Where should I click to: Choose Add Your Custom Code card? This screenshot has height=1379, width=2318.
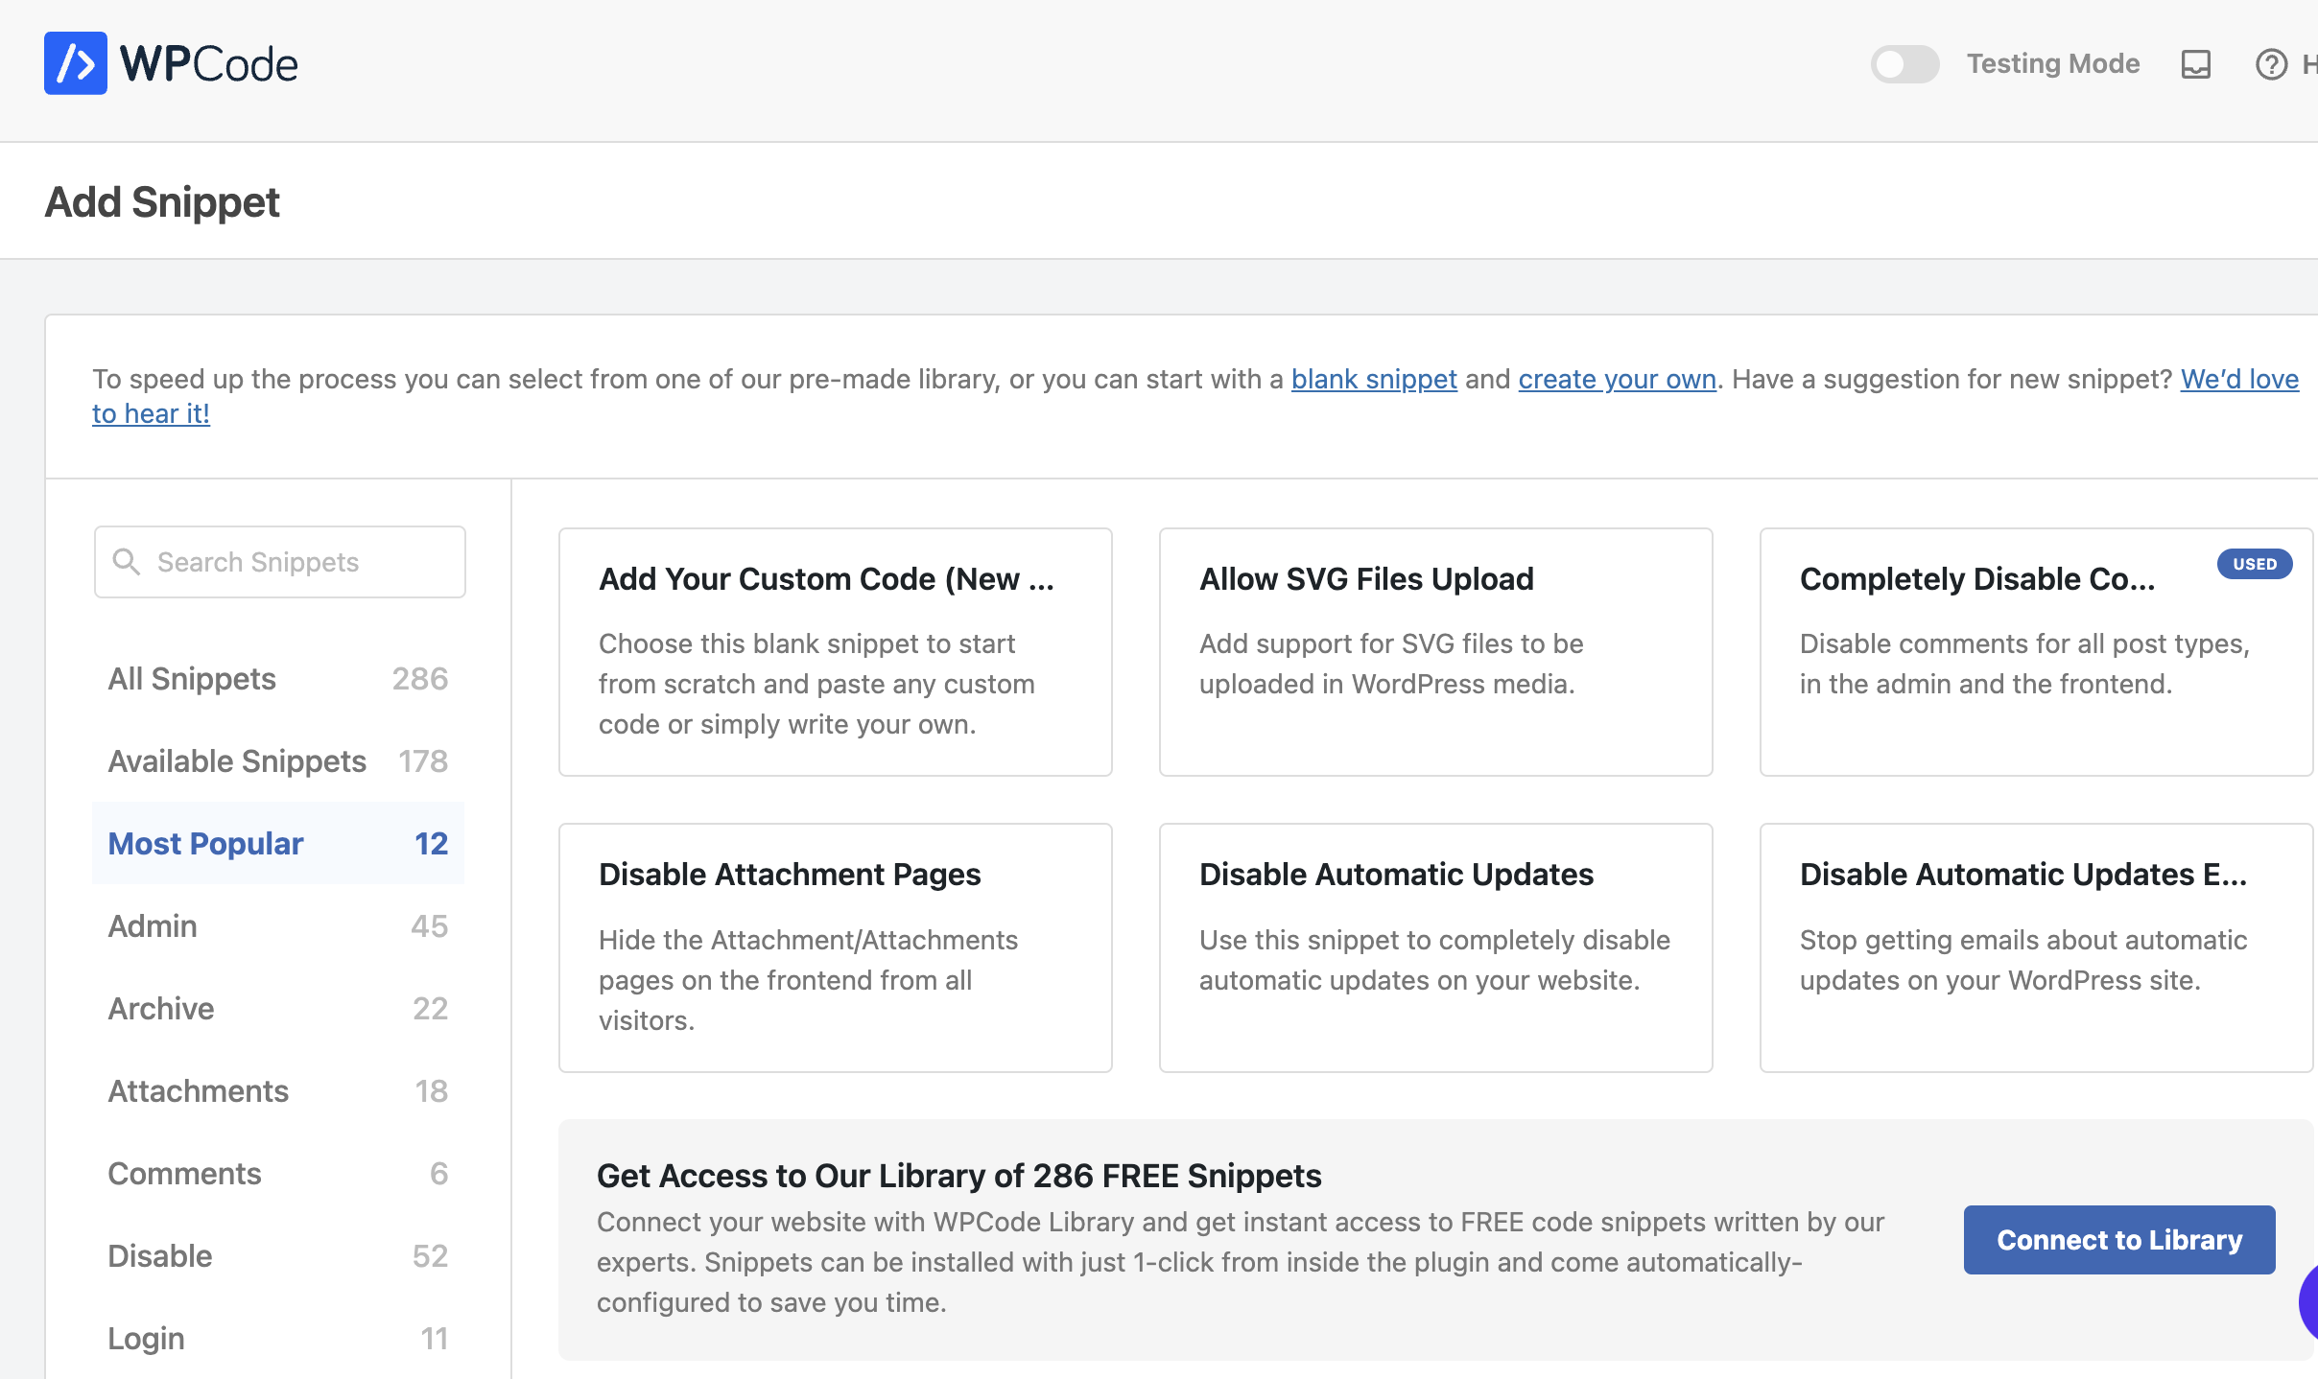[x=836, y=652]
